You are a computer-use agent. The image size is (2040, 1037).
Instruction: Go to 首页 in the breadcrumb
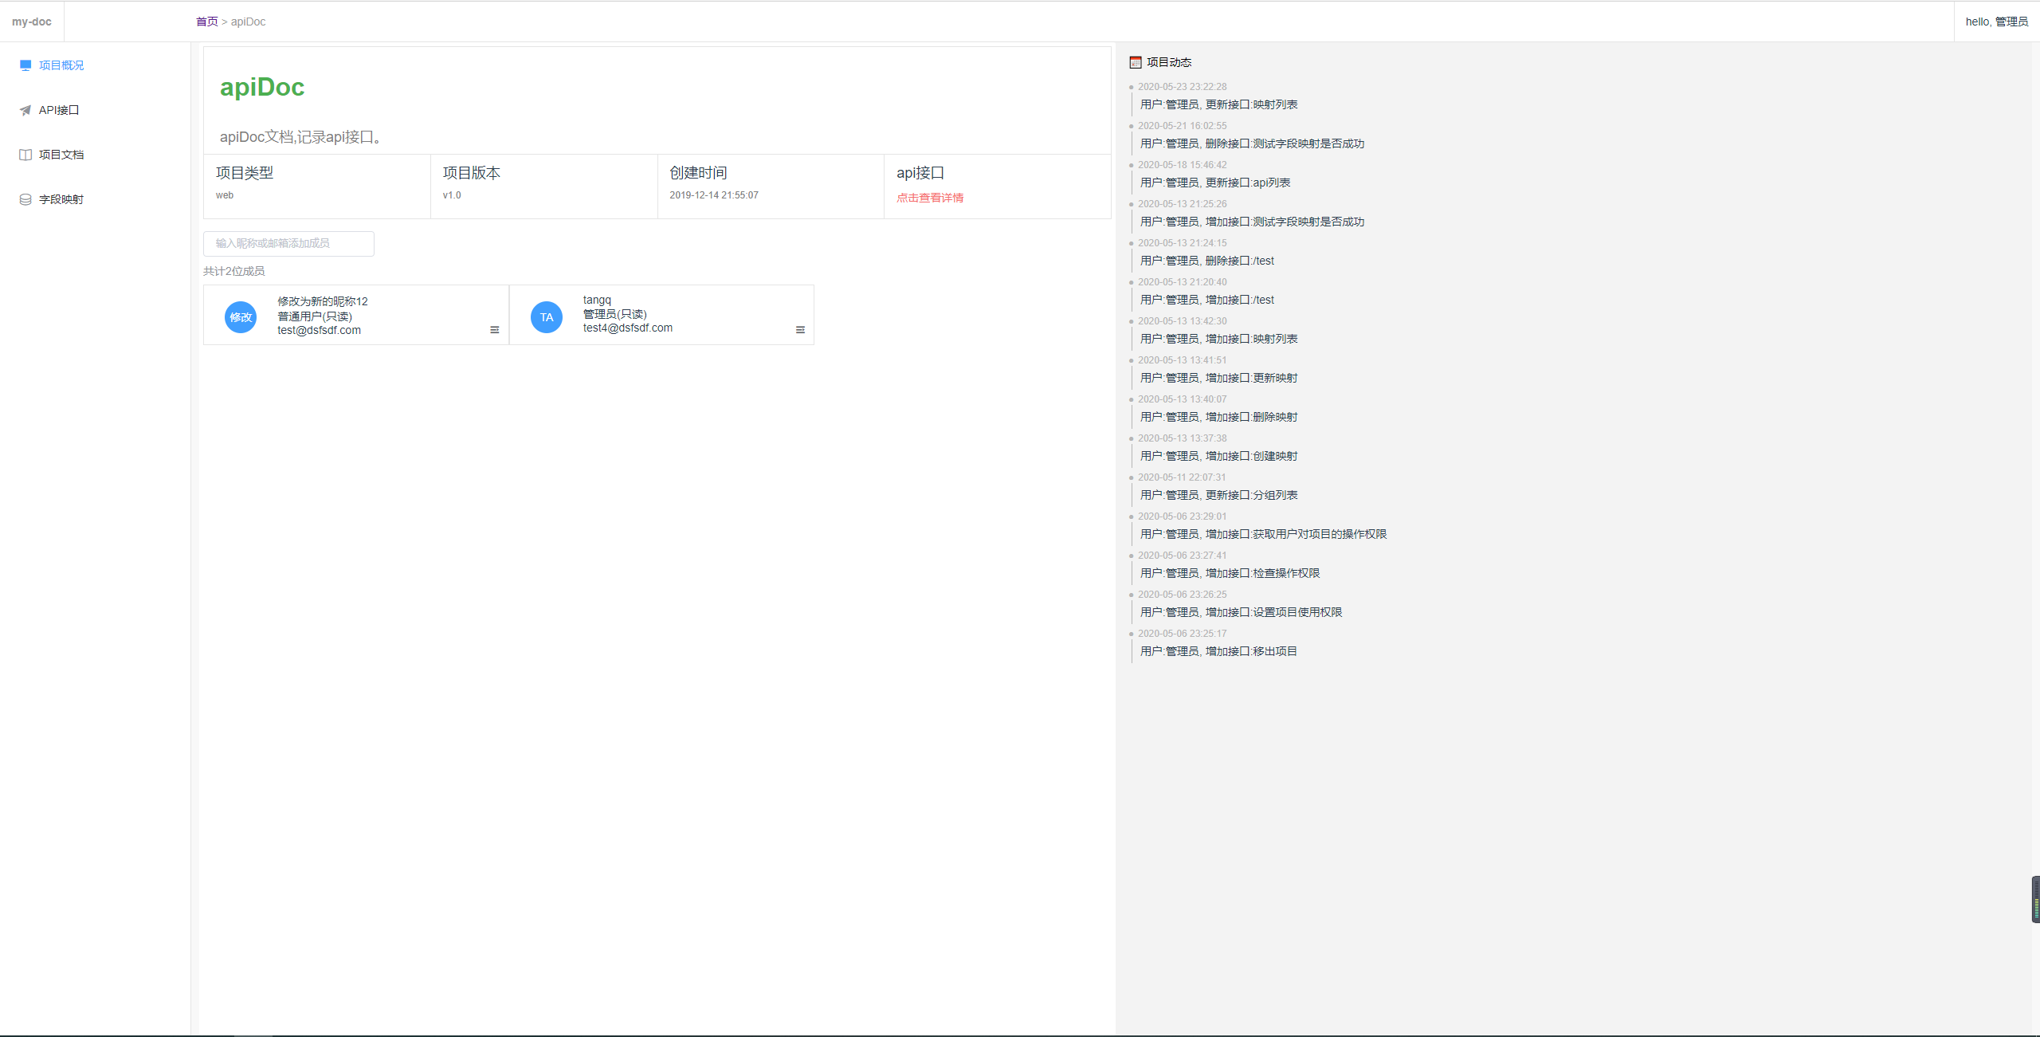(x=207, y=22)
